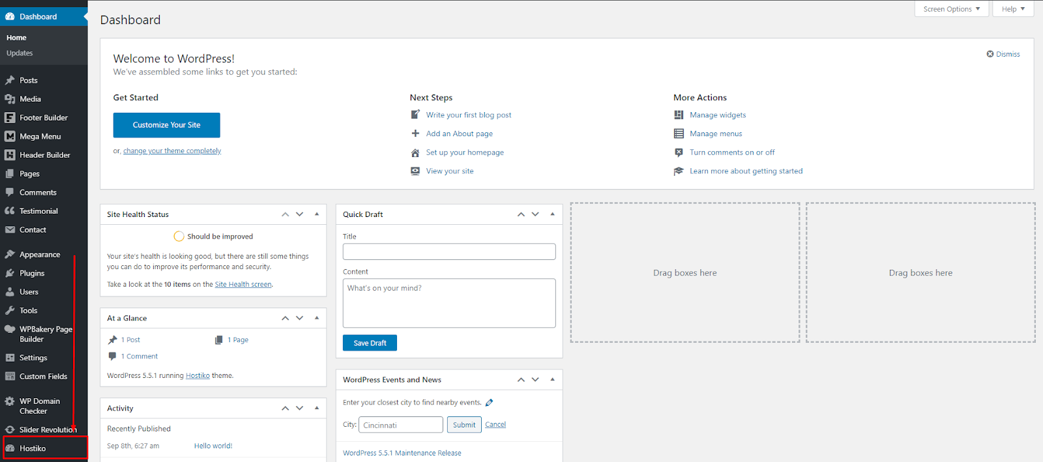Screen dimensions: 1043x462
Task: Open the '1 Comment' link
Action: tap(140, 356)
